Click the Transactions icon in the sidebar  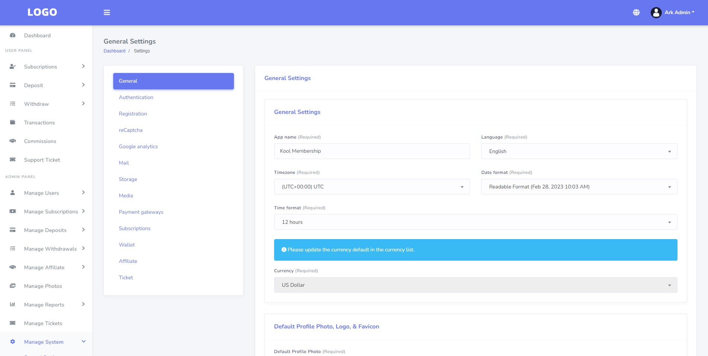point(13,122)
